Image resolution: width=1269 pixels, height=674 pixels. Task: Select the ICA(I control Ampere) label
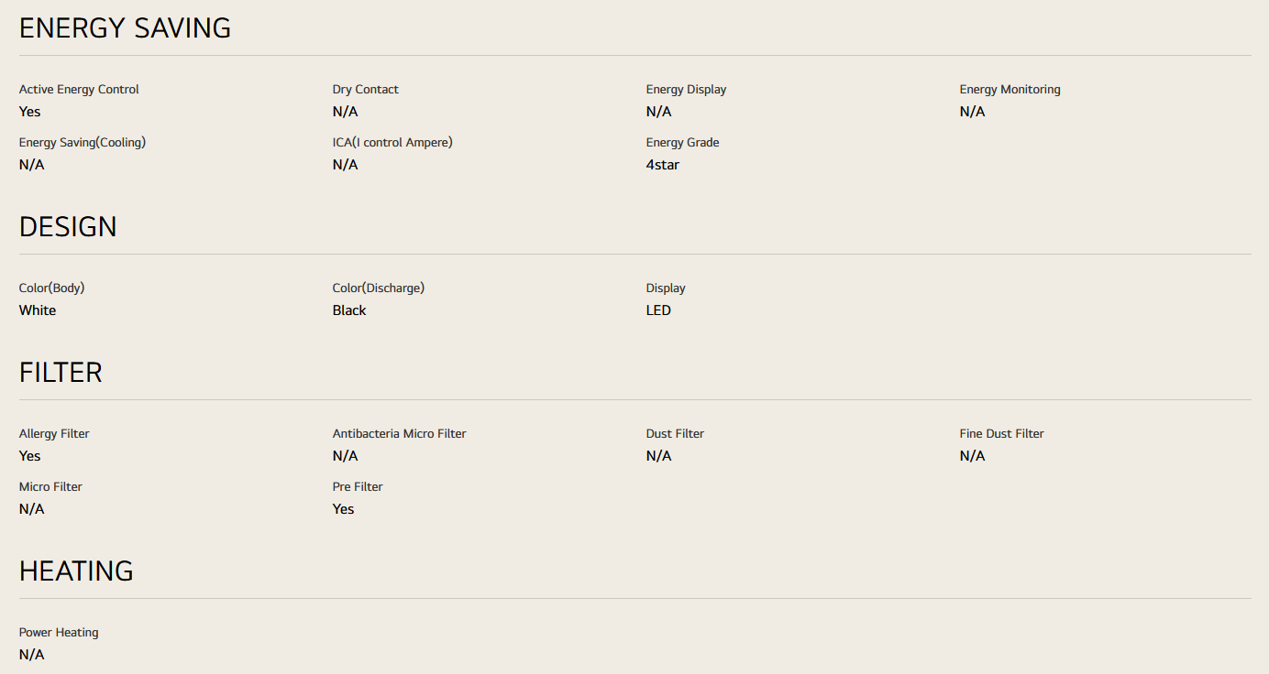[x=392, y=143]
